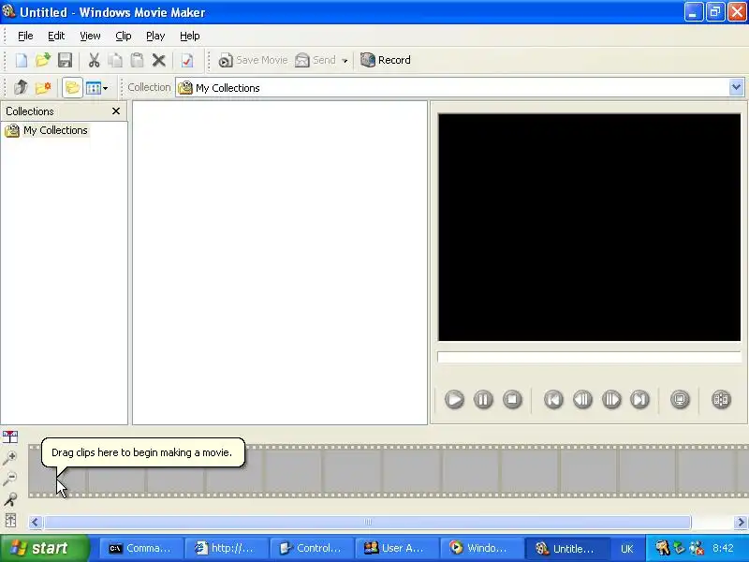Click the Split Clip button

pyautogui.click(x=721, y=399)
